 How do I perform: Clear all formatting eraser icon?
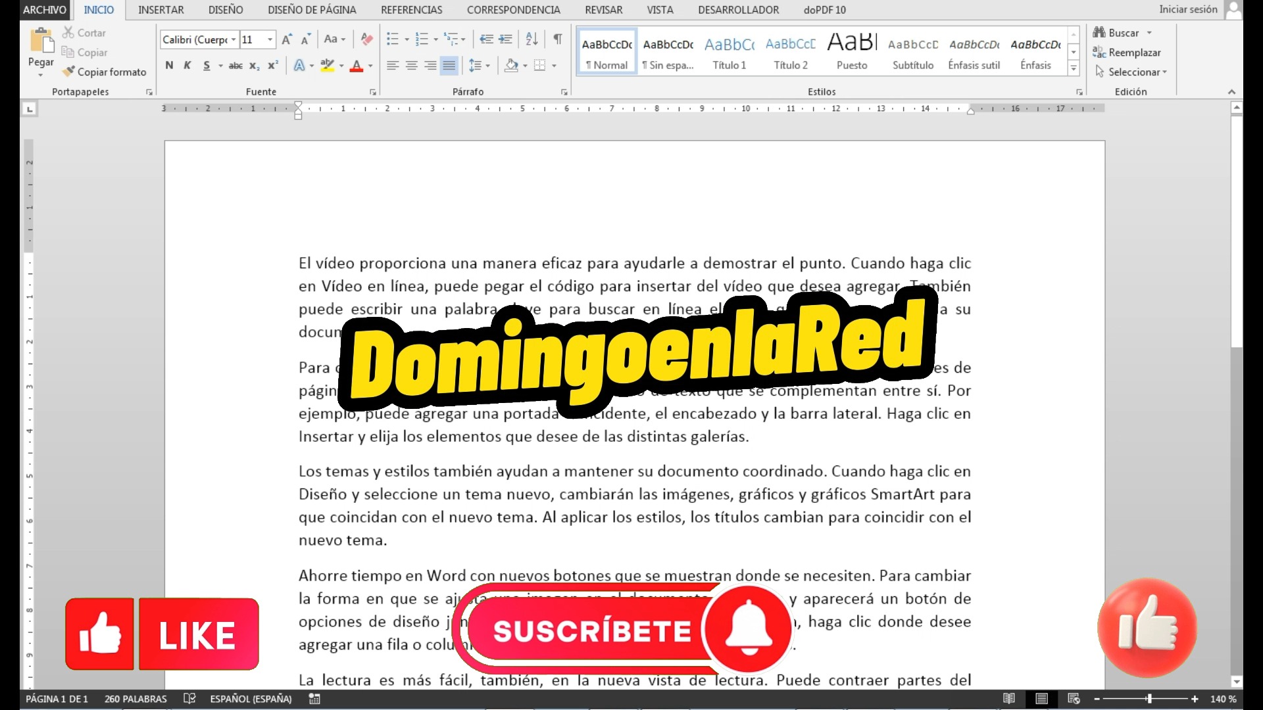click(x=367, y=39)
